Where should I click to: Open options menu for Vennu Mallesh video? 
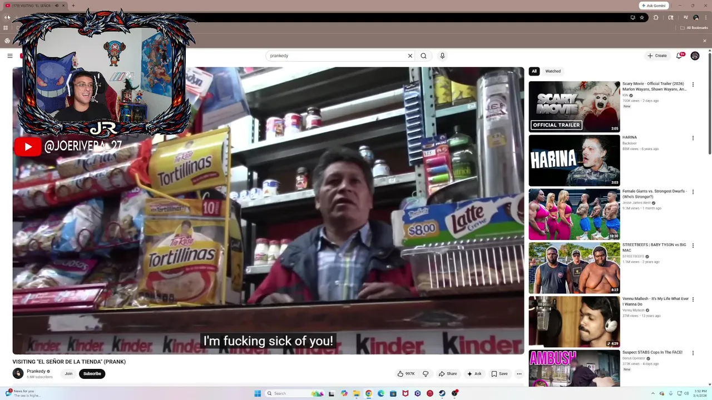pyautogui.click(x=693, y=299)
